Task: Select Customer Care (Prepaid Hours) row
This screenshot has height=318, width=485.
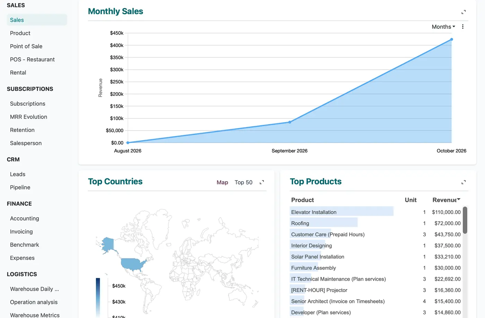Action: click(x=376, y=234)
